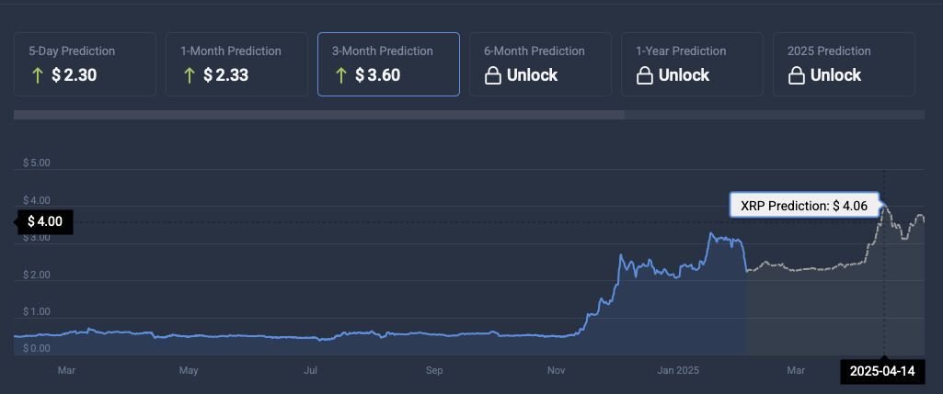Click the $ 2.33 price value
Viewport: 943px width, 394px height.
coord(225,75)
